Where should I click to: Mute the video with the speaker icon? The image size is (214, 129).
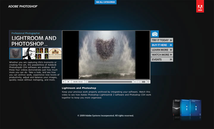click(135, 82)
